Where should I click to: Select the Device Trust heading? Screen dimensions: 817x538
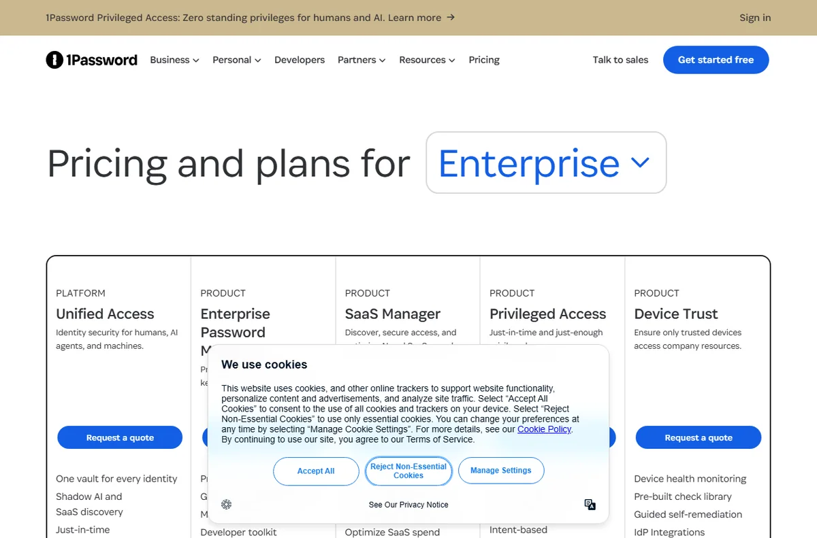point(676,314)
